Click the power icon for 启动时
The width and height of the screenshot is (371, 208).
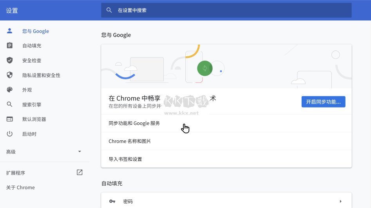(x=10, y=134)
